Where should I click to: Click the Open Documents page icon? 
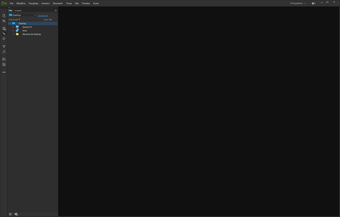point(4,16)
